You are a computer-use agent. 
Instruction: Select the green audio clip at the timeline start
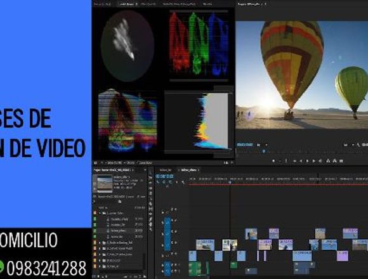tap(195, 268)
